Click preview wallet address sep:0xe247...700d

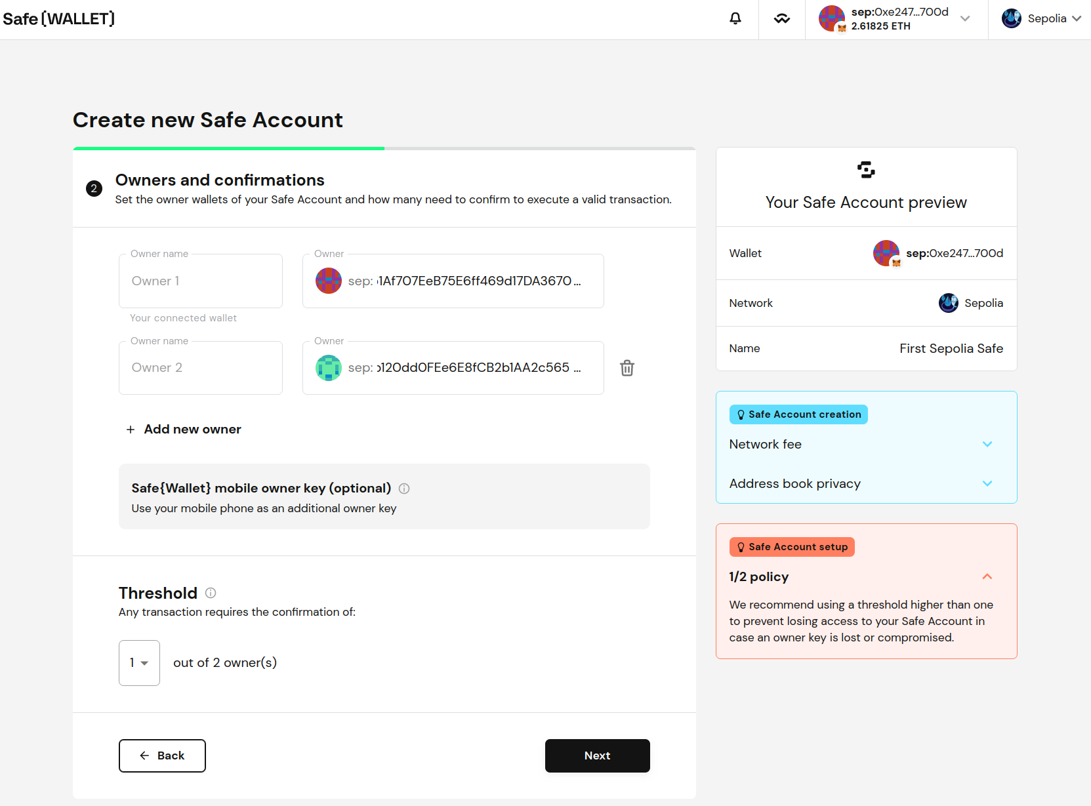tap(955, 253)
